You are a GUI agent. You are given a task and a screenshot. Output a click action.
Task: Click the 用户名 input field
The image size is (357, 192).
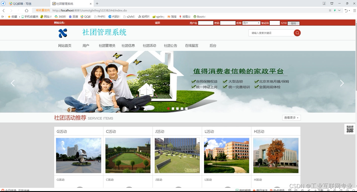point(206,23)
